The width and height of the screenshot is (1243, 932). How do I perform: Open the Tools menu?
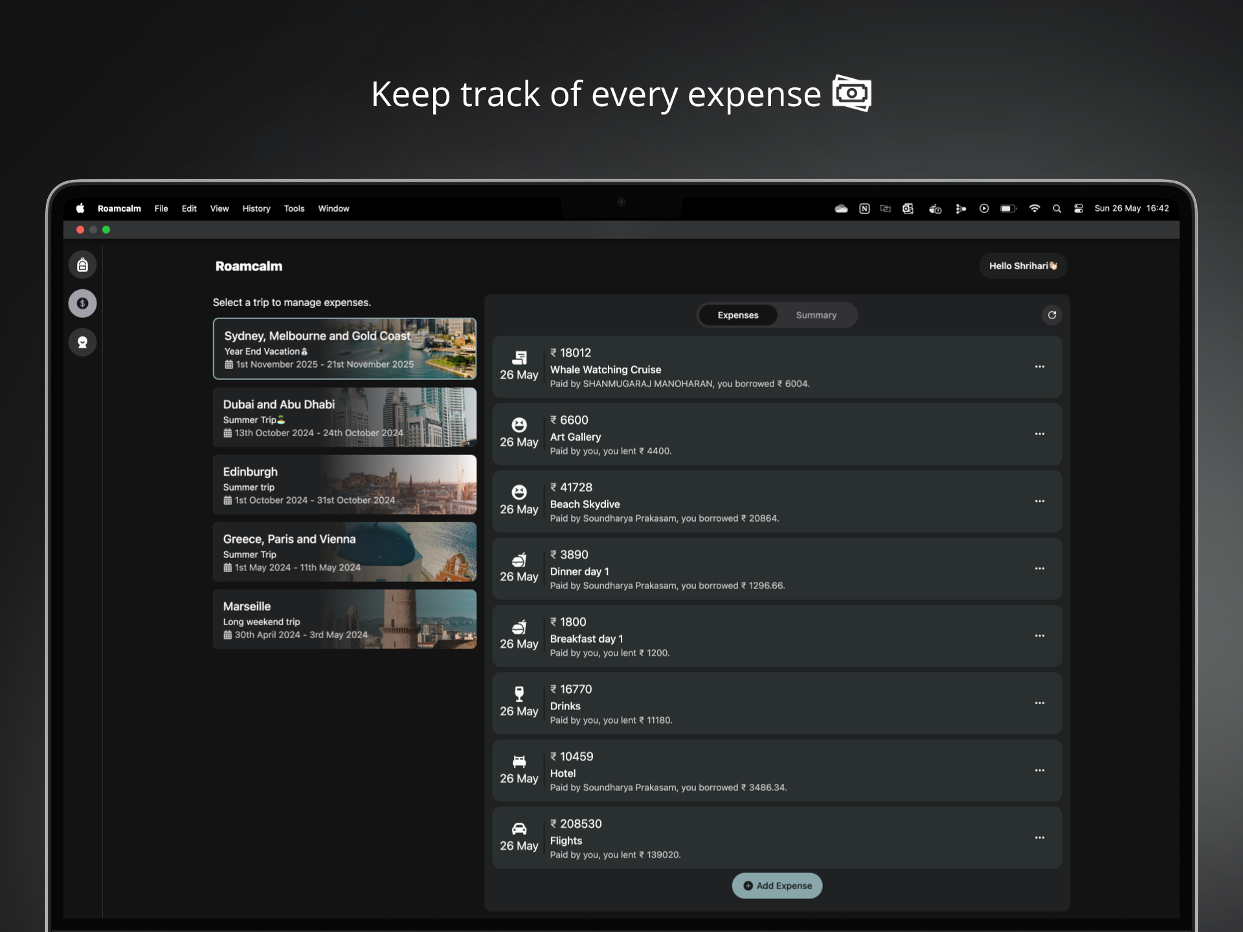click(294, 208)
